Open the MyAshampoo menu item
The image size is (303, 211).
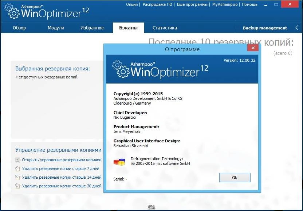[x=225, y=4]
